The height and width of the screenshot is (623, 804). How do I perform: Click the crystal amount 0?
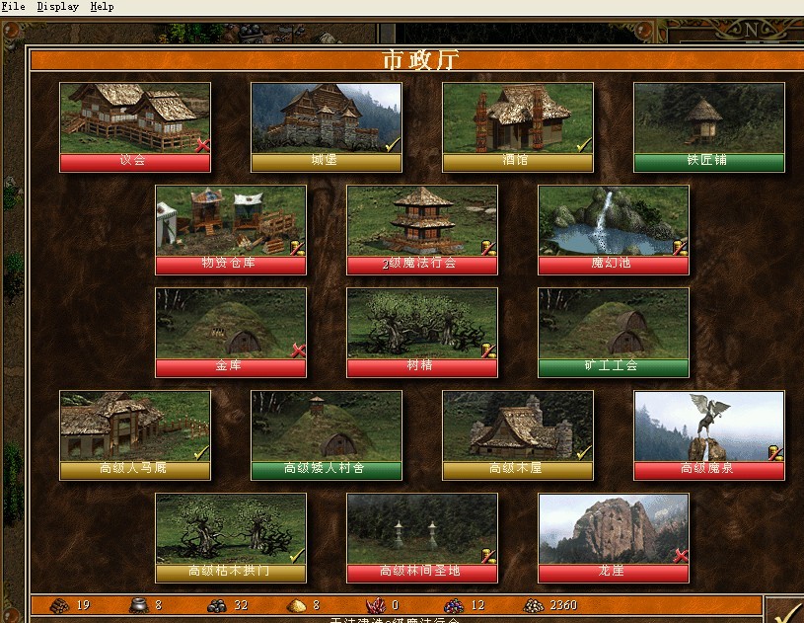pyautogui.click(x=395, y=605)
